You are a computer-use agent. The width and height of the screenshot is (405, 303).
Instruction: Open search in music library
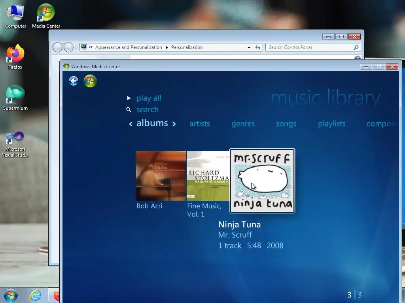[x=148, y=110]
